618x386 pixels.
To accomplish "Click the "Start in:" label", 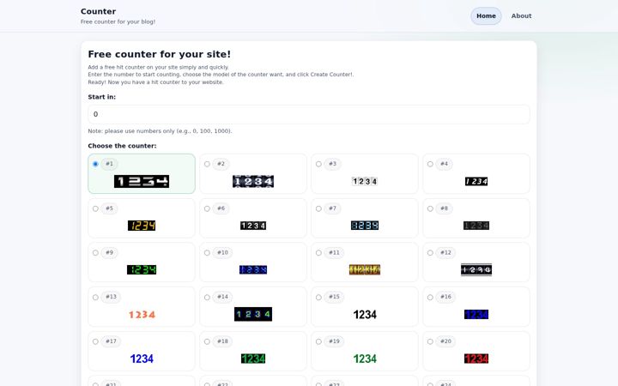I will [x=101, y=97].
